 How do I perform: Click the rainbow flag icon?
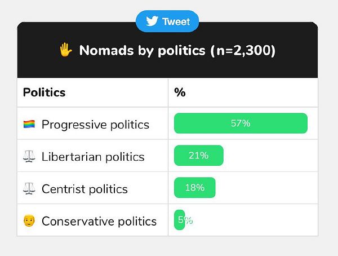coord(29,124)
